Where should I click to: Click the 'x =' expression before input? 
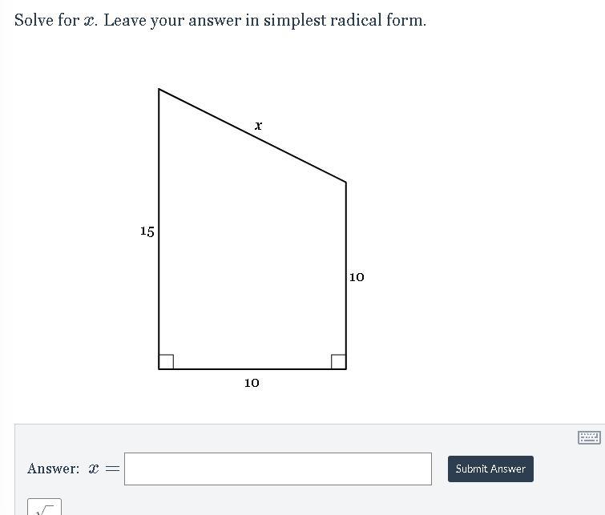(x=104, y=469)
